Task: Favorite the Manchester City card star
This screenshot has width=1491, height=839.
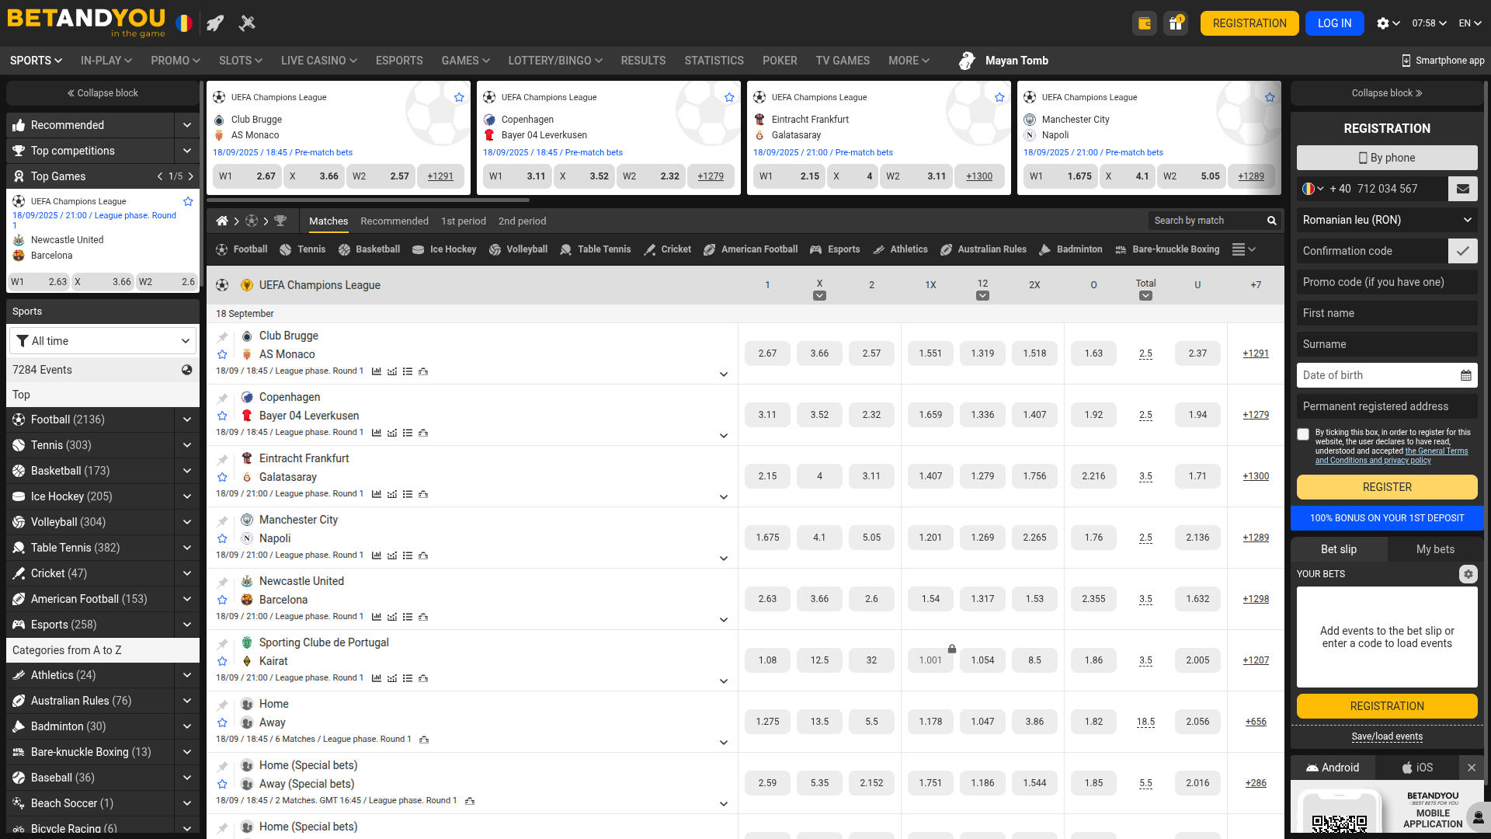Action: tap(1270, 97)
